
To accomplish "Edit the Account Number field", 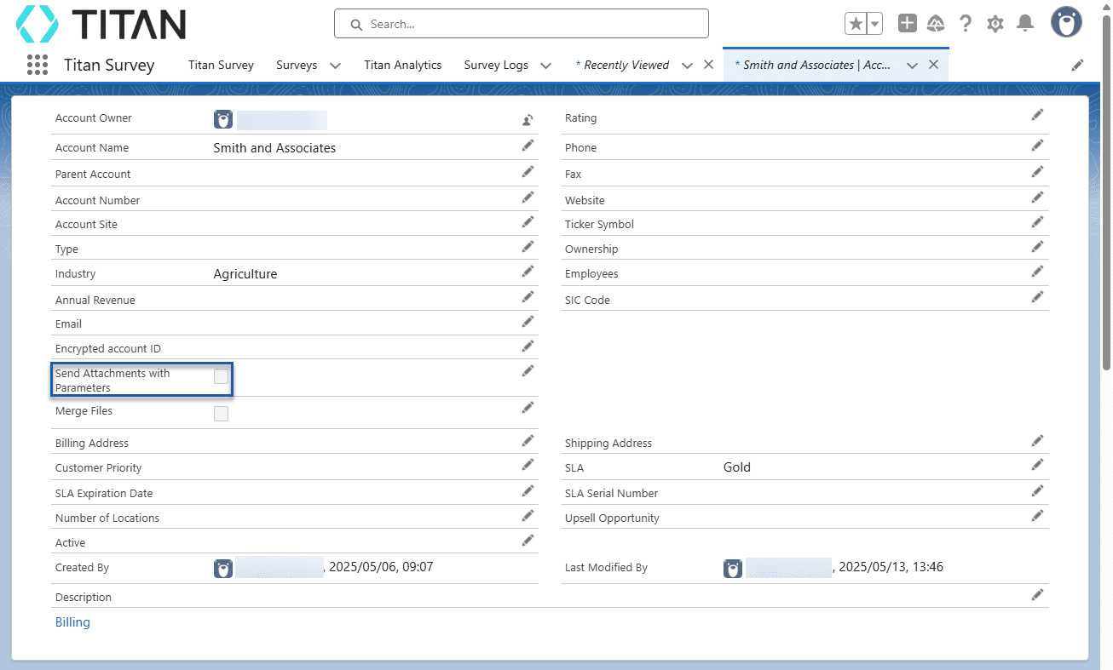I will click(x=528, y=198).
